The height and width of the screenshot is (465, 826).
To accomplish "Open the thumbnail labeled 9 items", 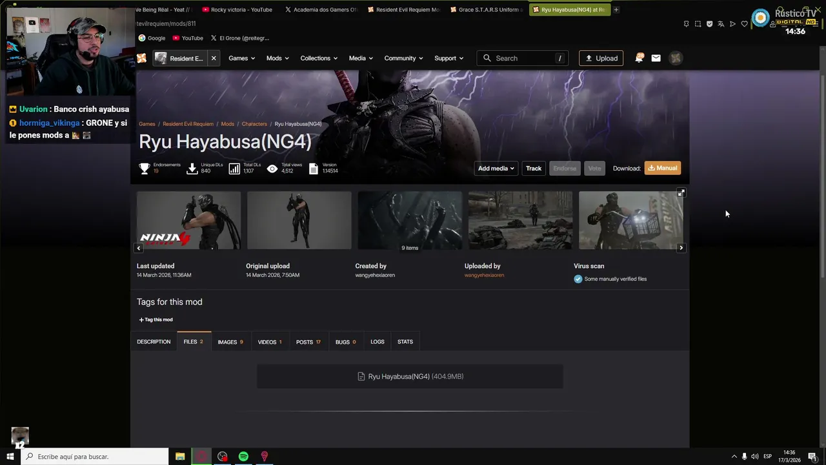I will tap(410, 220).
